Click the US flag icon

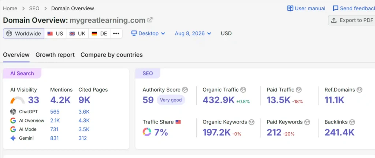pyautogui.click(x=50, y=33)
